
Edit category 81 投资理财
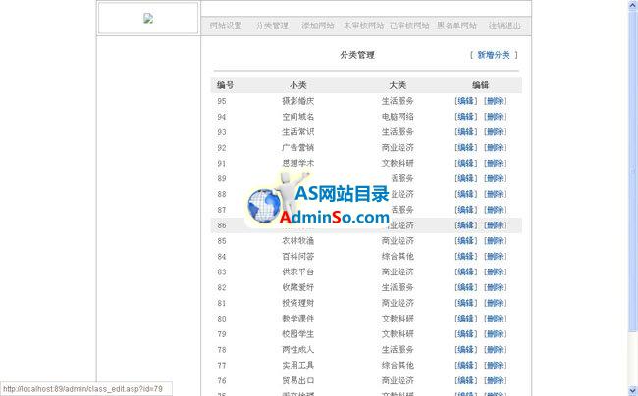tap(466, 303)
